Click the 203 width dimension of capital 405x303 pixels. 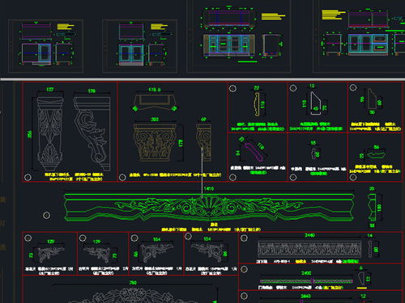[155, 119]
